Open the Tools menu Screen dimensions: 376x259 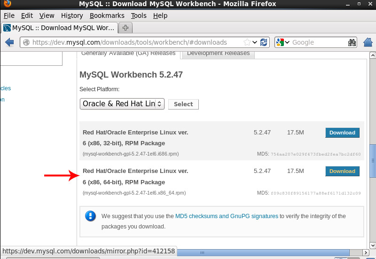(139, 16)
